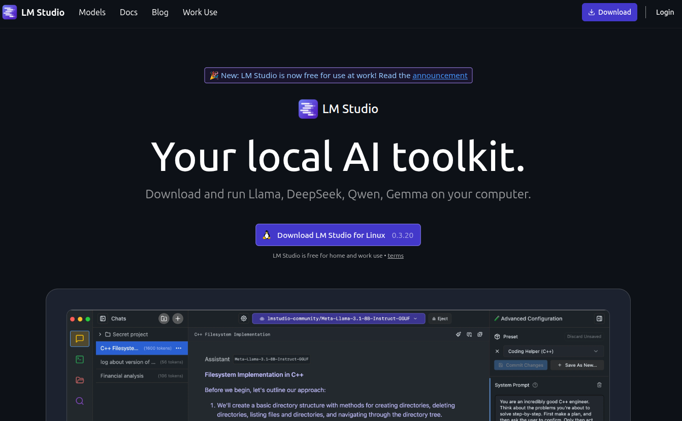Screen dimensions: 682x421
Task: Collapse the Advanced Configuration panel
Action: coord(599,319)
